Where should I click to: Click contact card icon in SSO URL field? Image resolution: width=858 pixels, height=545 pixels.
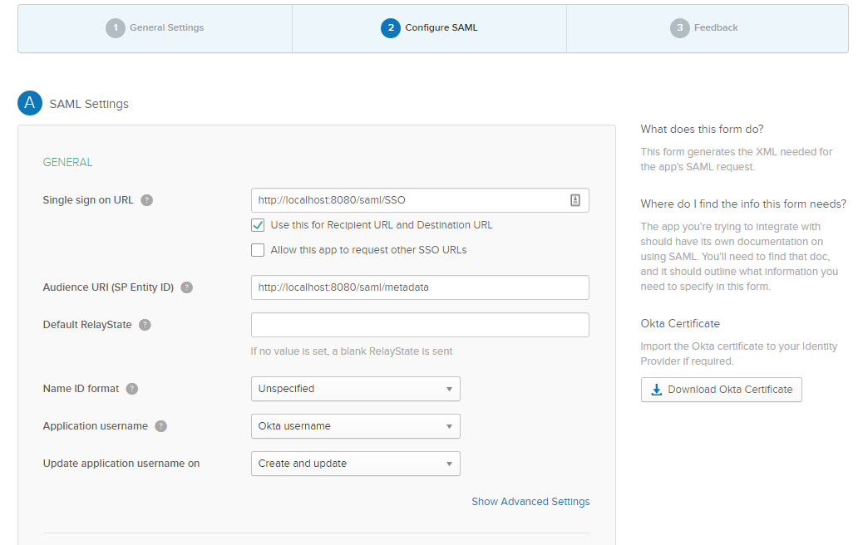tap(574, 200)
